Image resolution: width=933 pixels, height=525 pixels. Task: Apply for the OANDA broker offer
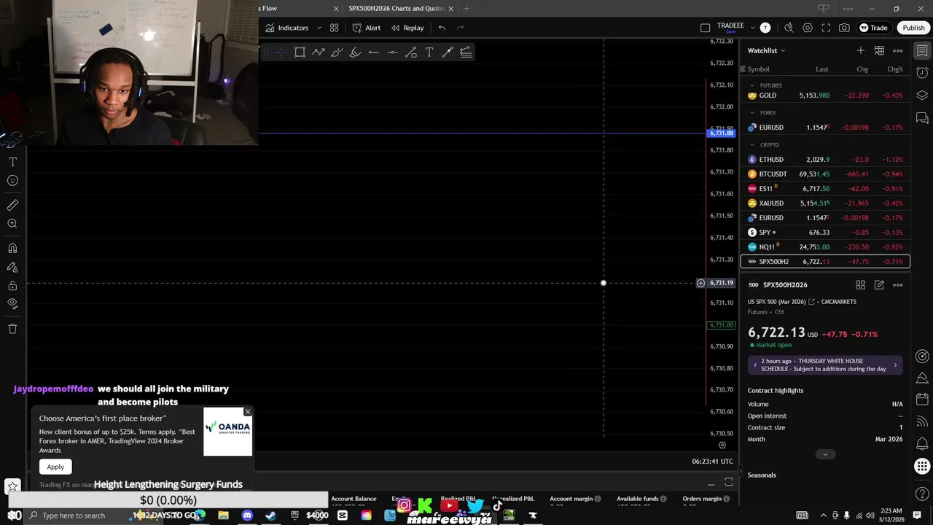tap(55, 467)
